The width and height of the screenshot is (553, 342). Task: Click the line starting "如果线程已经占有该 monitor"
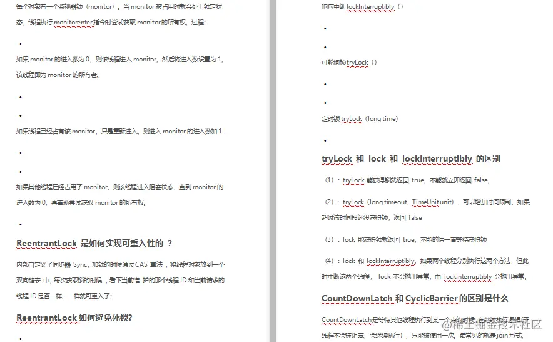(x=120, y=131)
